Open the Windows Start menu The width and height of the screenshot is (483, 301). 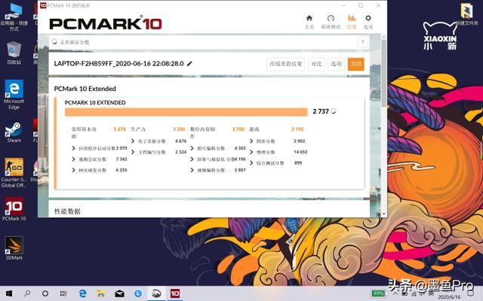tap(9, 293)
